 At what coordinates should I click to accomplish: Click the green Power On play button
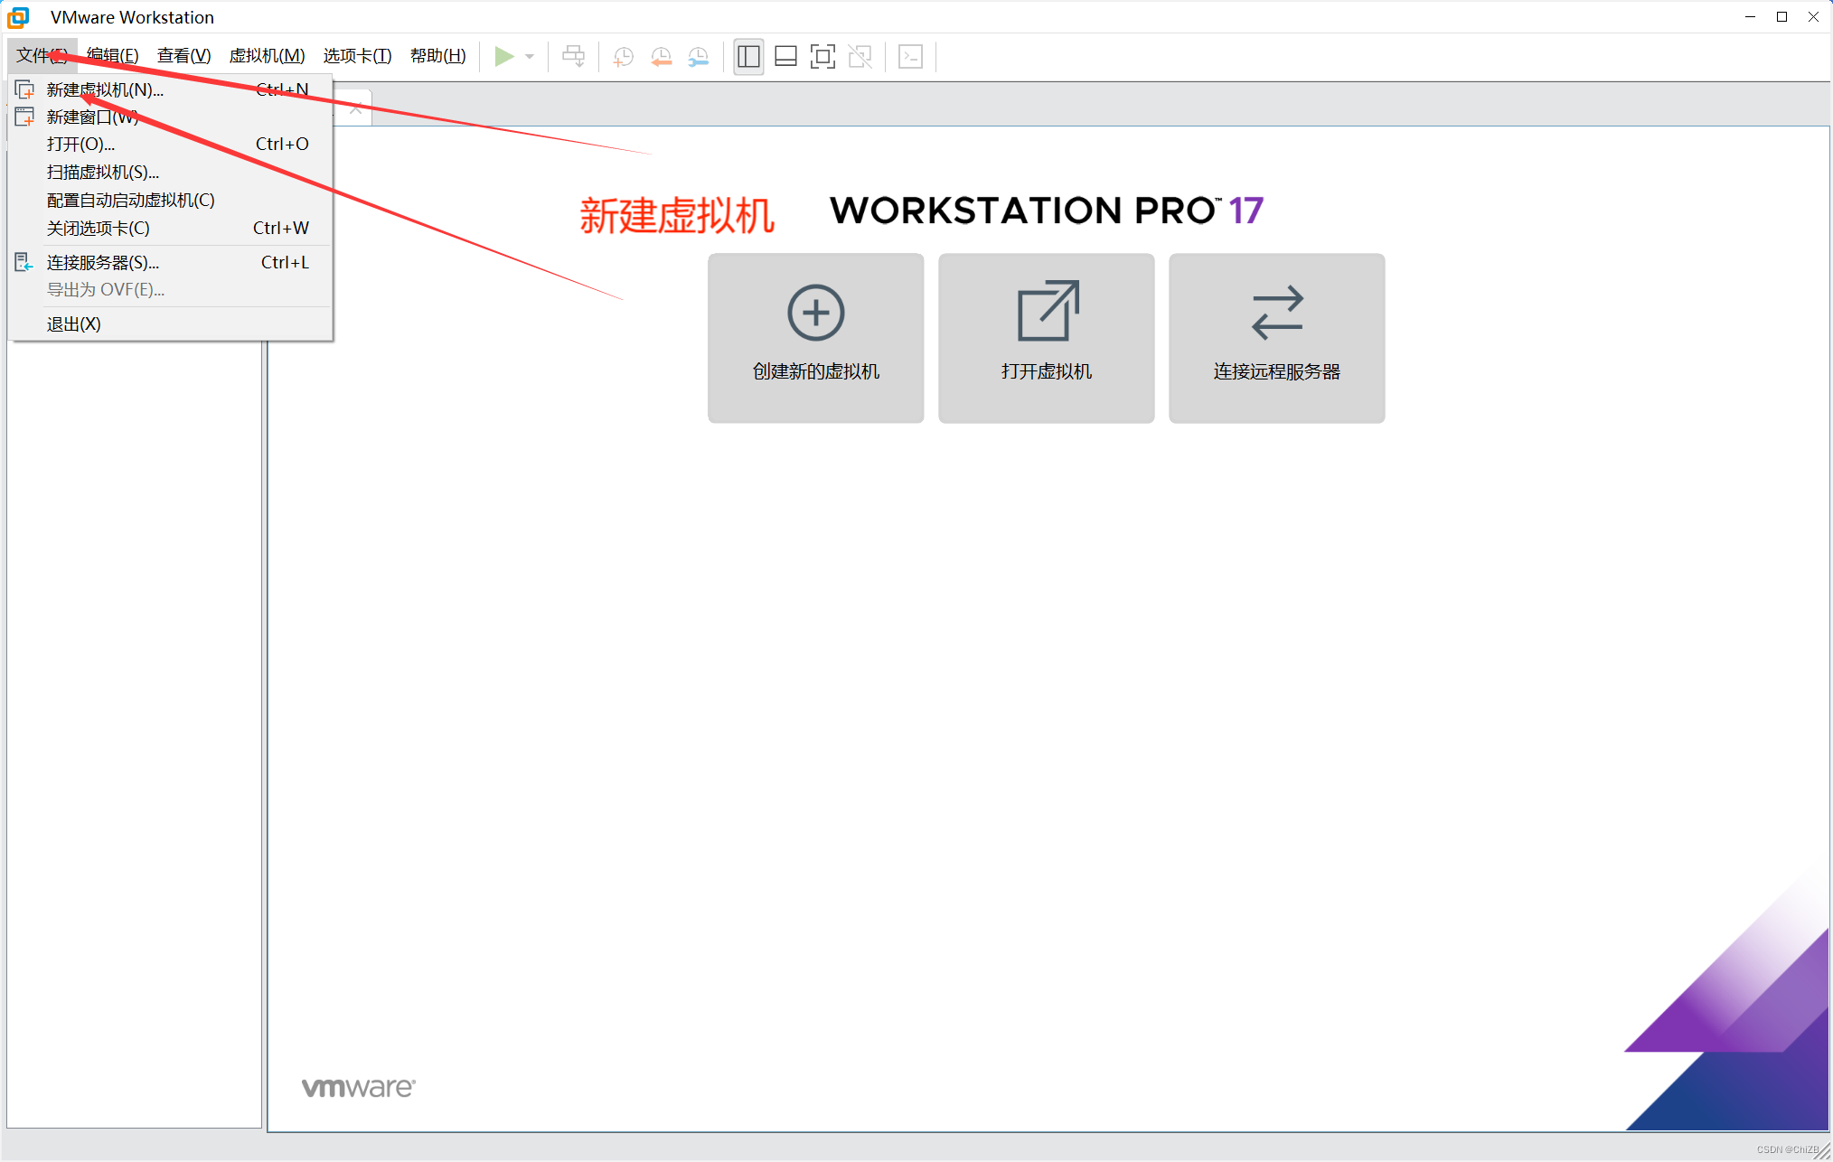click(503, 56)
